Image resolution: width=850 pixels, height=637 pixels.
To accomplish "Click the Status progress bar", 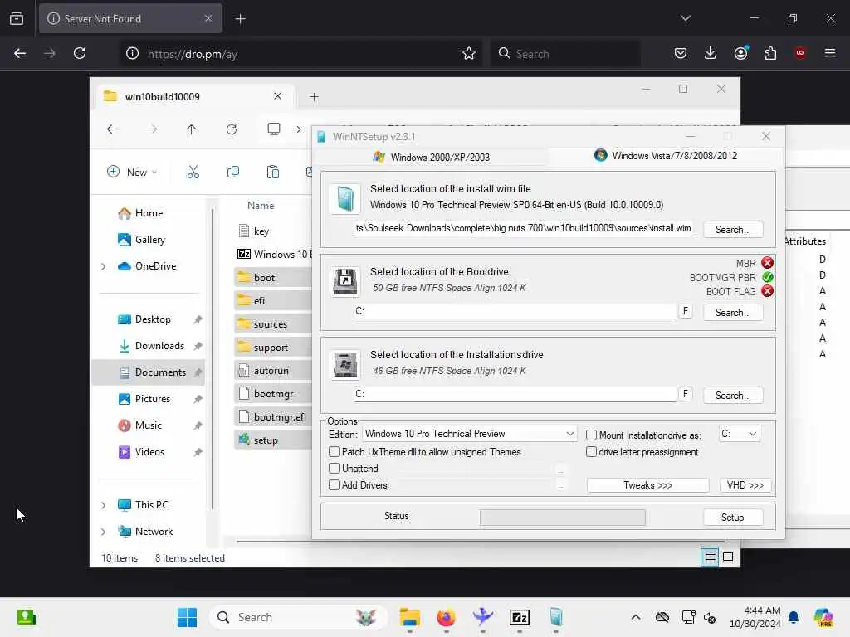I will point(562,518).
